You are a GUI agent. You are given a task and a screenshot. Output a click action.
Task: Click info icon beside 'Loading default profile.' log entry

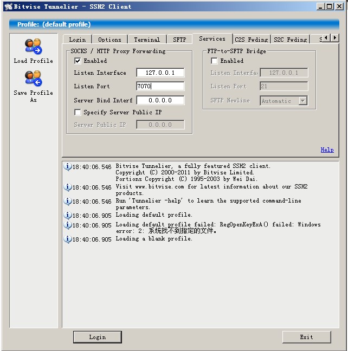click(67, 216)
